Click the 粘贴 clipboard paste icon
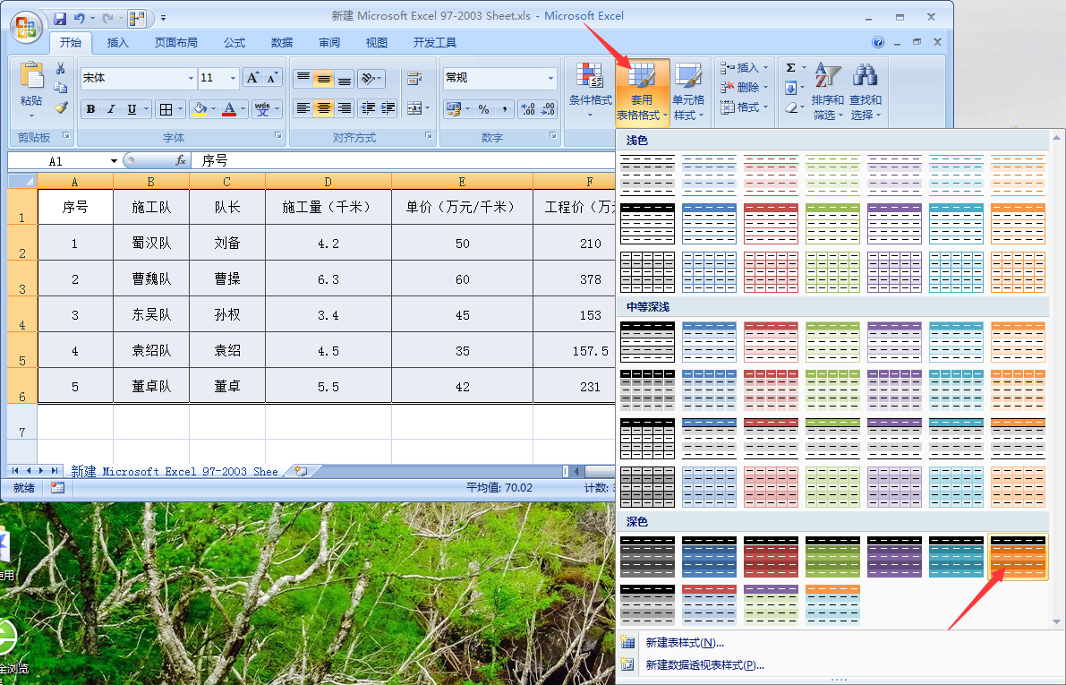The width and height of the screenshot is (1066, 685). coord(31,76)
